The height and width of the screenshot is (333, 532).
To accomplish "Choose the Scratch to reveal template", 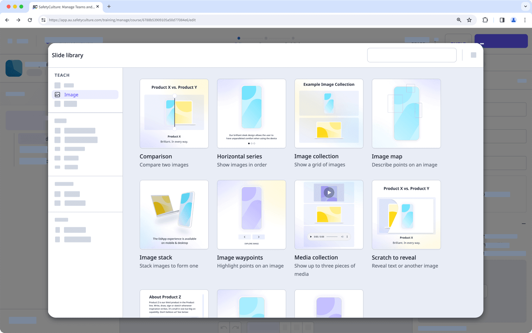I will 406,215.
